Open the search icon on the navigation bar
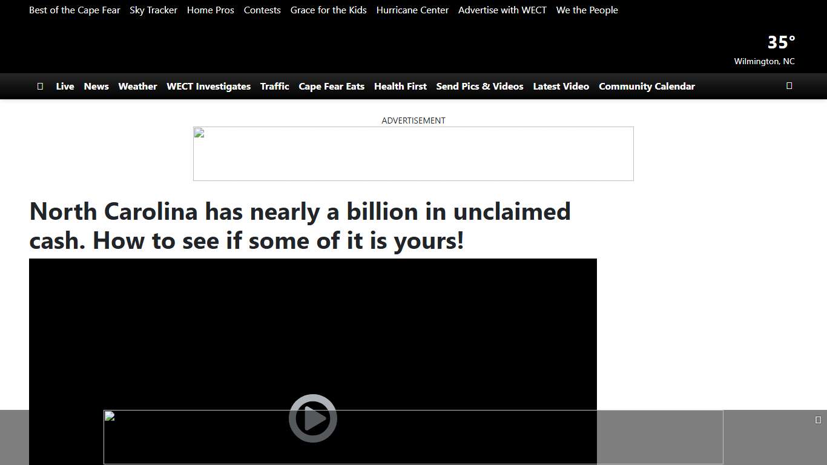The height and width of the screenshot is (465, 827). [x=789, y=85]
